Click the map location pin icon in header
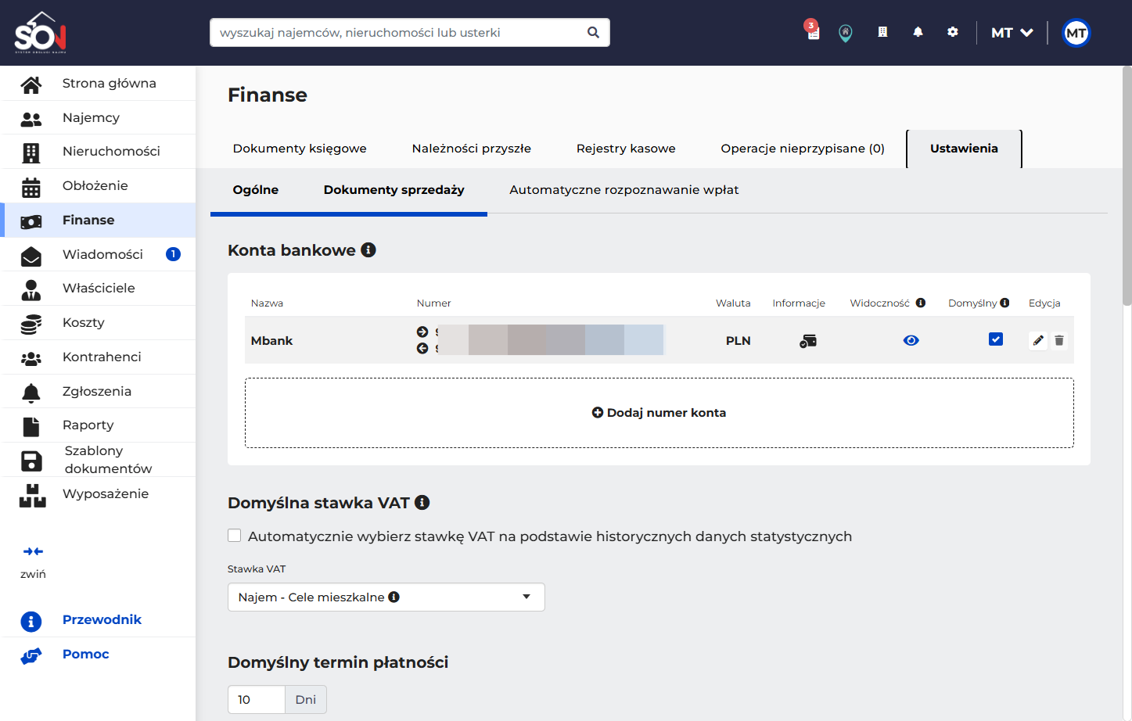Screen dimensions: 1132x721 846,33
